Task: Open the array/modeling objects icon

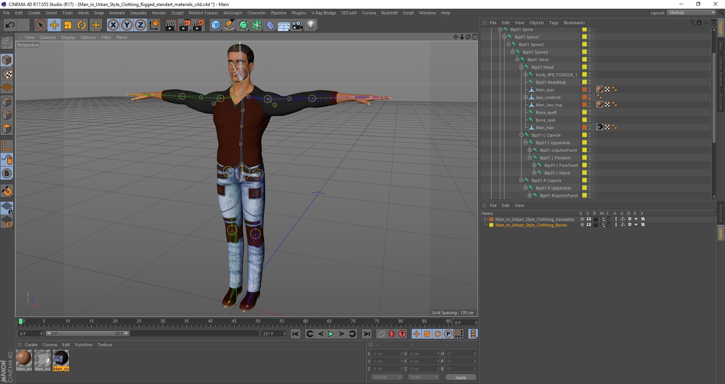Action: click(257, 25)
